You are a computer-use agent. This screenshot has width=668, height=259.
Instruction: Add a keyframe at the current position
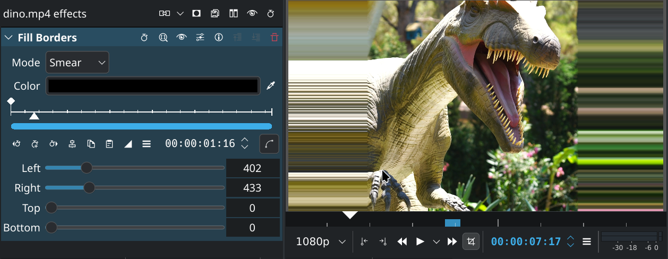point(35,144)
